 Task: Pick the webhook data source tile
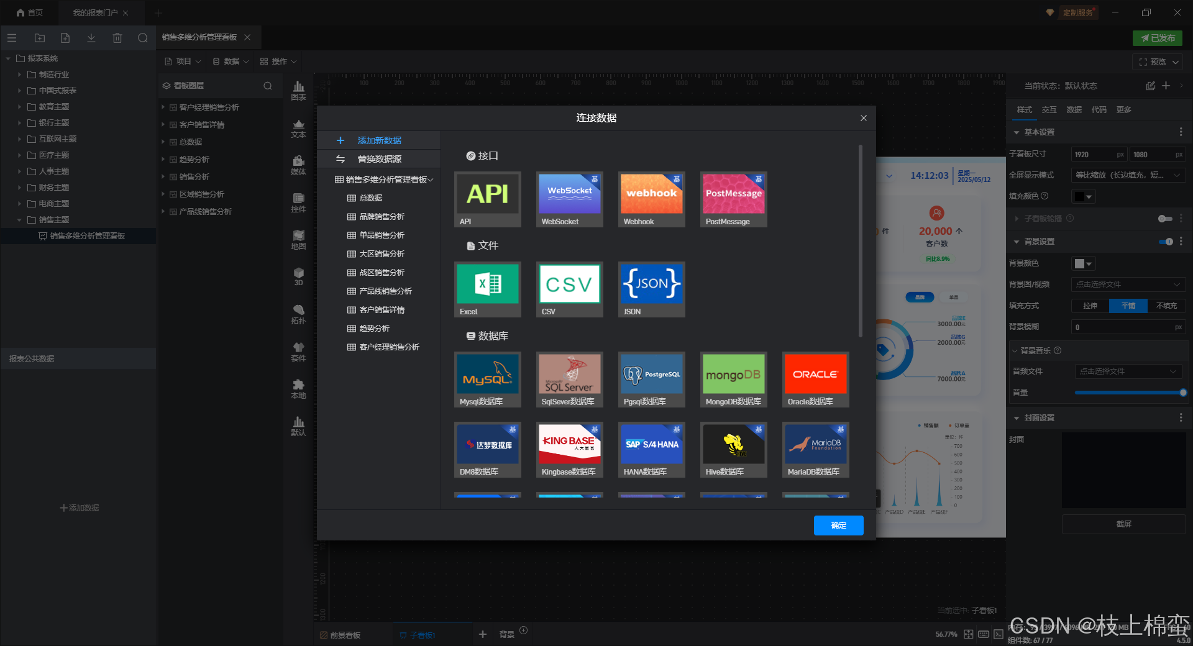(652, 199)
